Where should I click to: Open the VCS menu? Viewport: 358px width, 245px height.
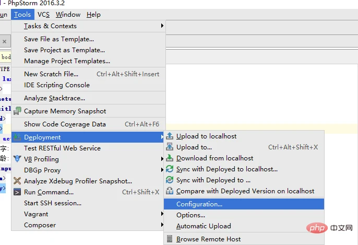[43, 15]
